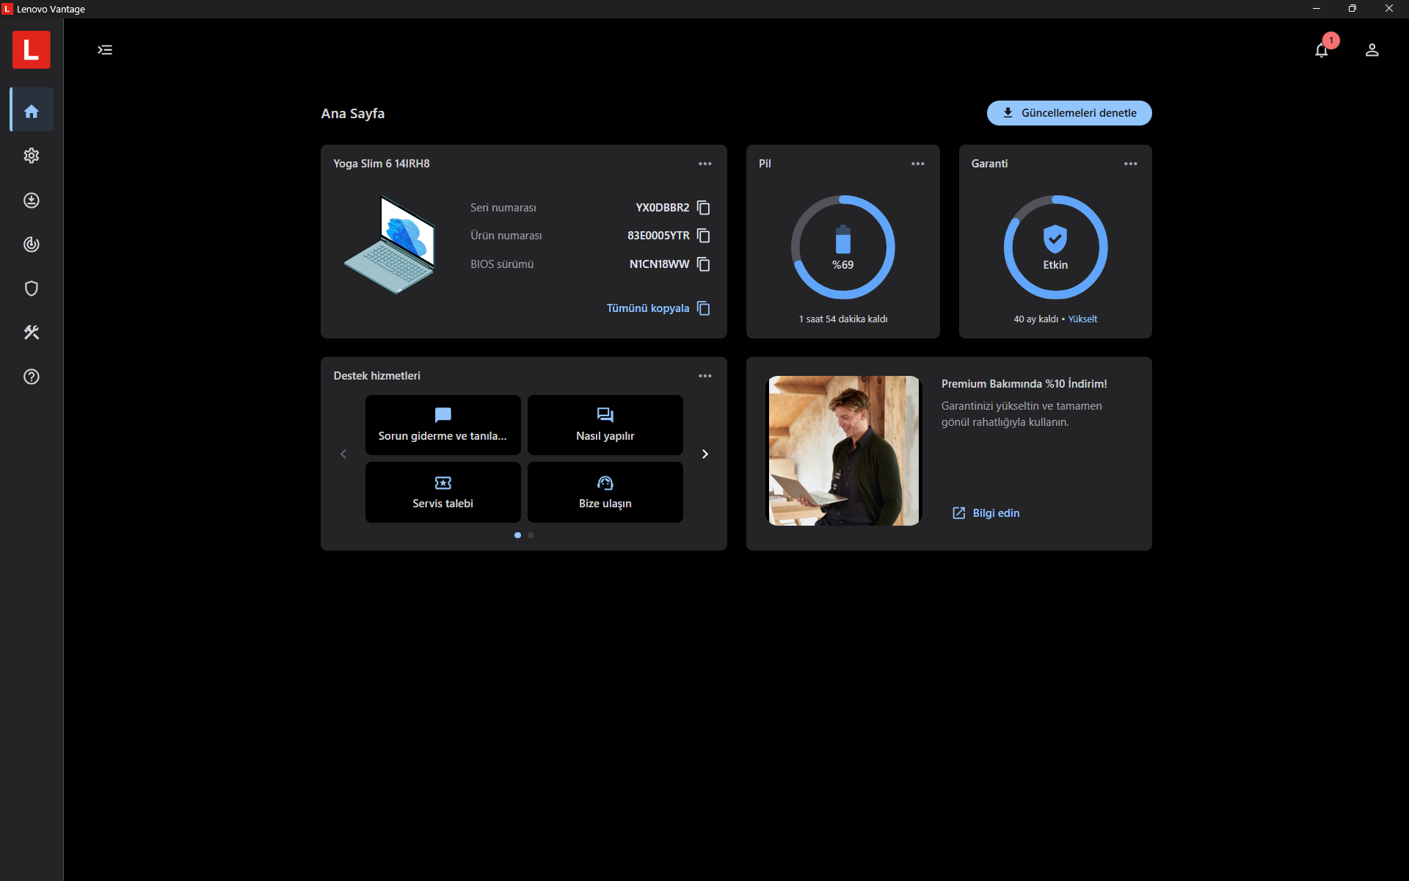Open system update download icon in sidebar
Viewport: 1409px width, 881px height.
point(32,200)
